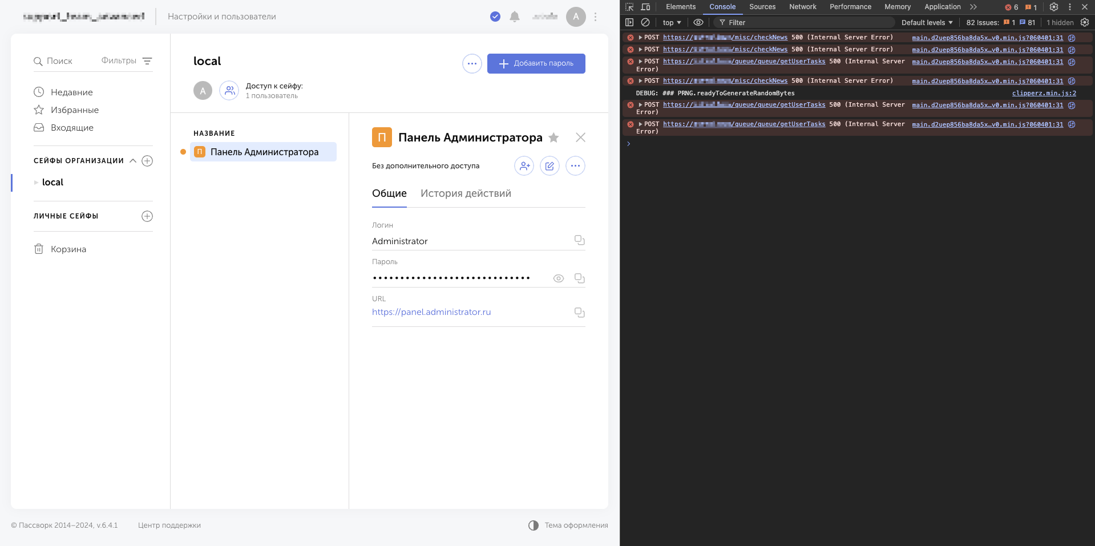
Task: Click Настройки и пользователи header title
Action: (x=221, y=17)
